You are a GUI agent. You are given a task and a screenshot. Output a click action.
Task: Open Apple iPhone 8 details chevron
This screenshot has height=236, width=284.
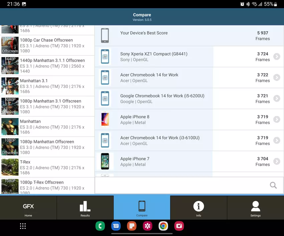pos(276,120)
